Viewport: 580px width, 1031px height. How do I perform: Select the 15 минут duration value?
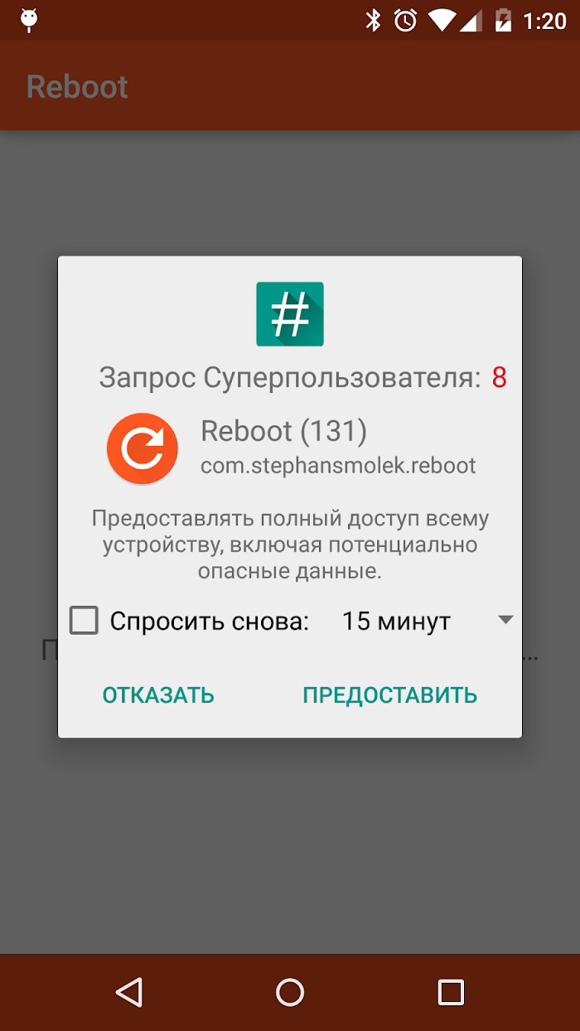click(396, 622)
